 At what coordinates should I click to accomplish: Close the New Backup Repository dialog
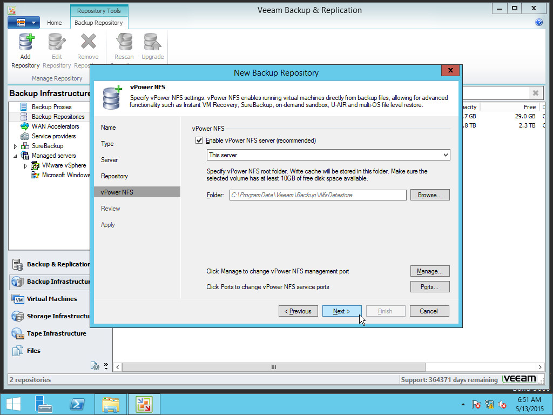point(450,70)
